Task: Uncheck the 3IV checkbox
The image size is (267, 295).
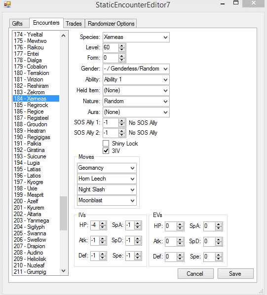Action: (106, 150)
